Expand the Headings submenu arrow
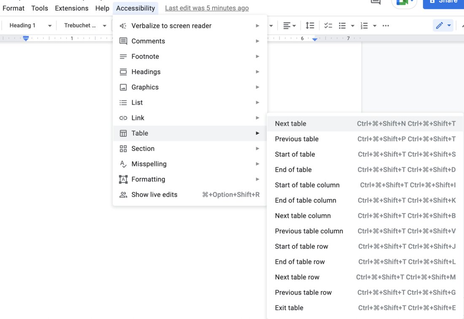This screenshot has width=464, height=319. pos(257,72)
